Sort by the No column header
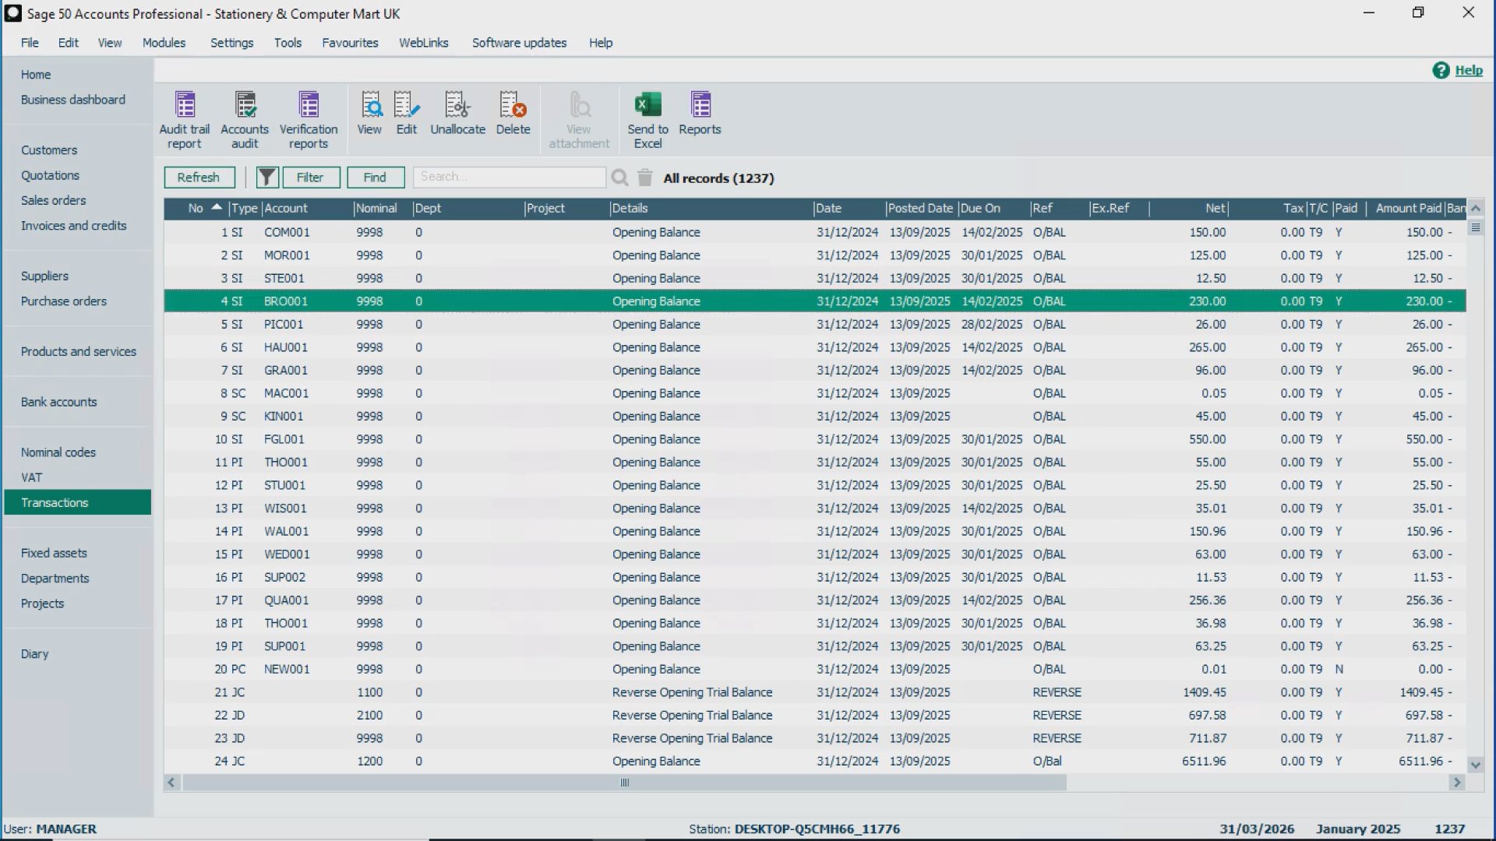This screenshot has width=1496, height=841. (x=196, y=208)
